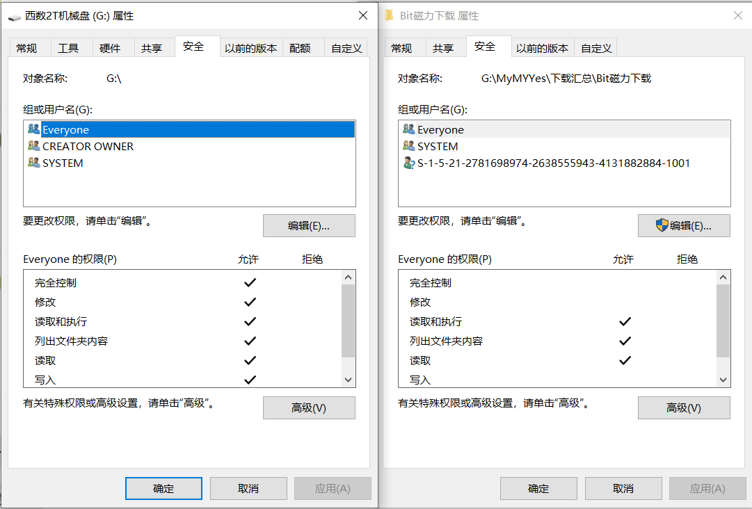The width and height of the screenshot is (752, 509).
Task: Click 列出文件夹内容 allow checkmark in G: drive permissions
Action: (x=250, y=341)
